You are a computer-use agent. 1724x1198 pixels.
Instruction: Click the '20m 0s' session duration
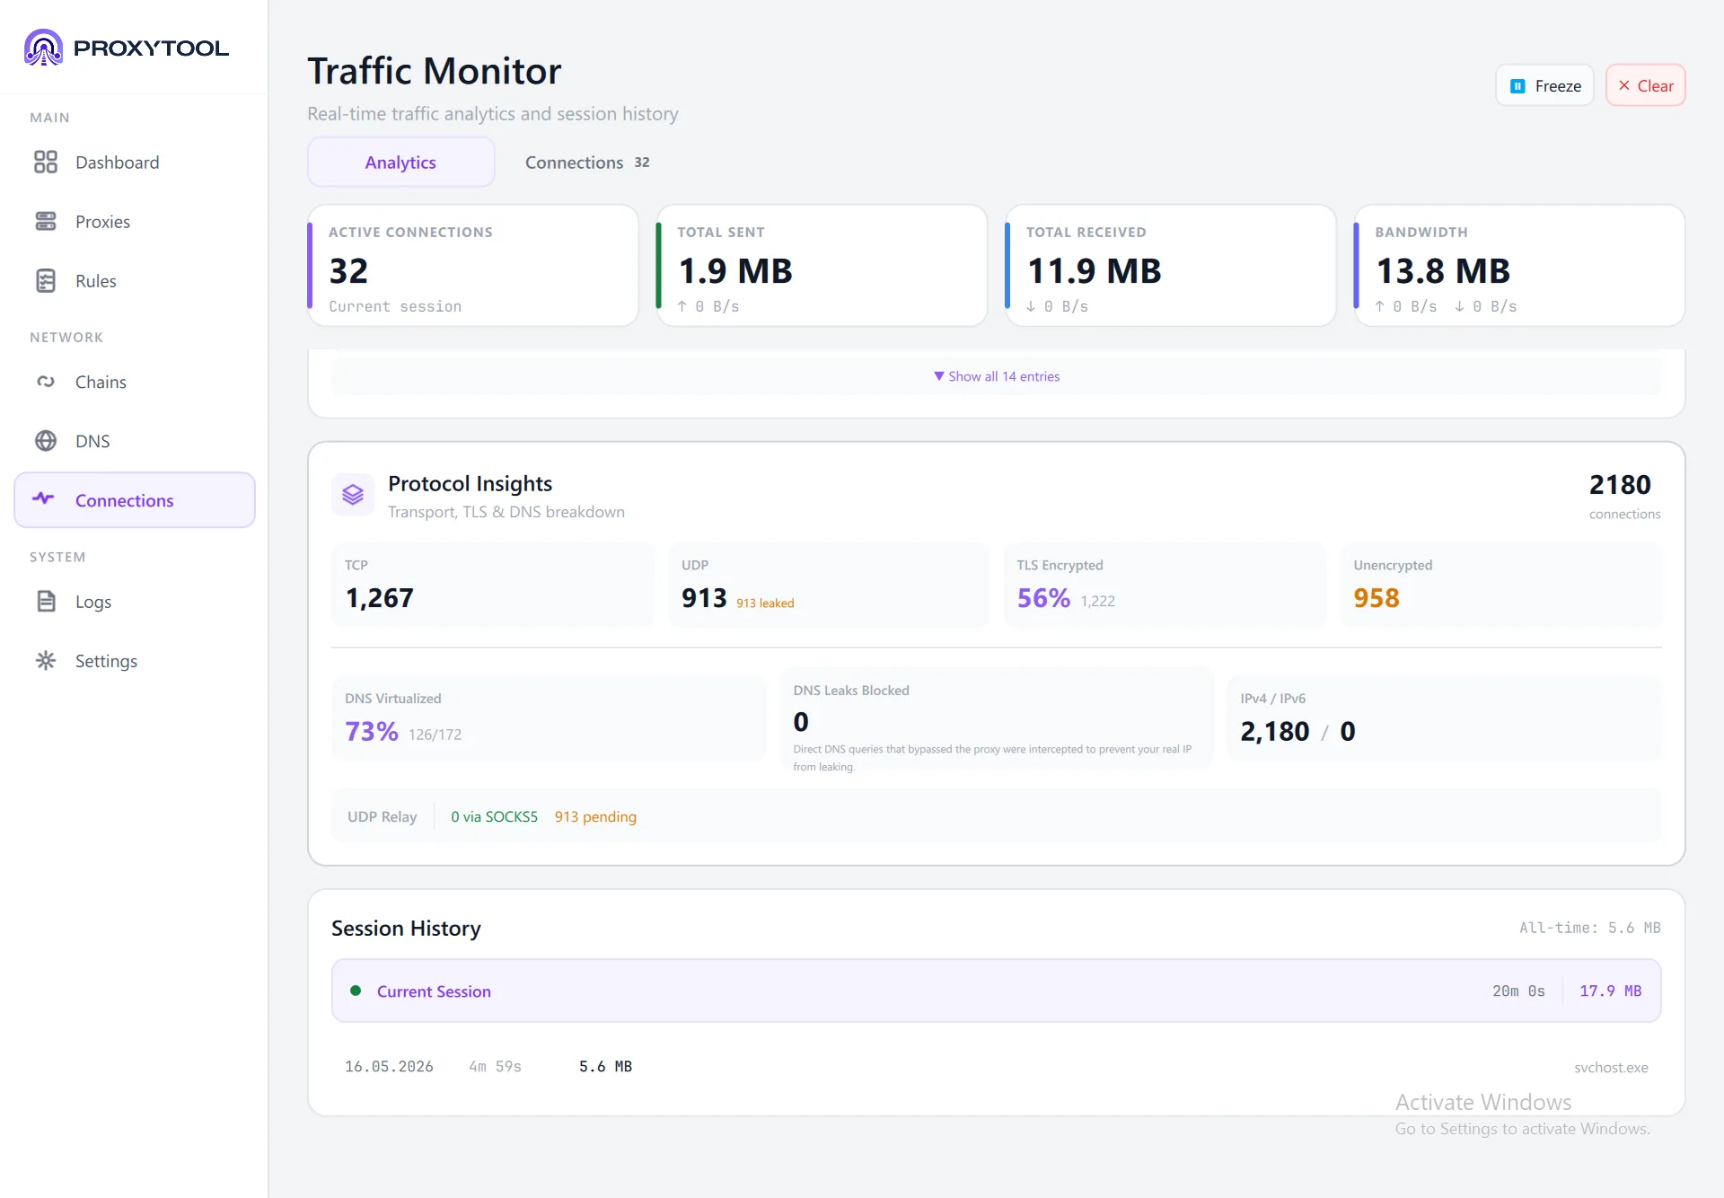click(1518, 991)
